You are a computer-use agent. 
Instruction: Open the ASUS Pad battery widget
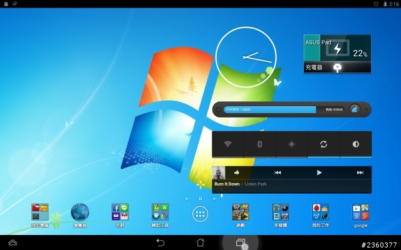[337, 54]
